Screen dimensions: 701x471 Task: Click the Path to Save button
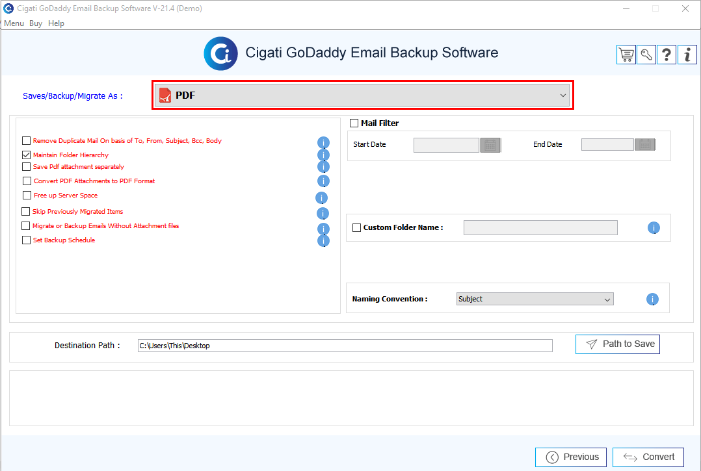617,344
